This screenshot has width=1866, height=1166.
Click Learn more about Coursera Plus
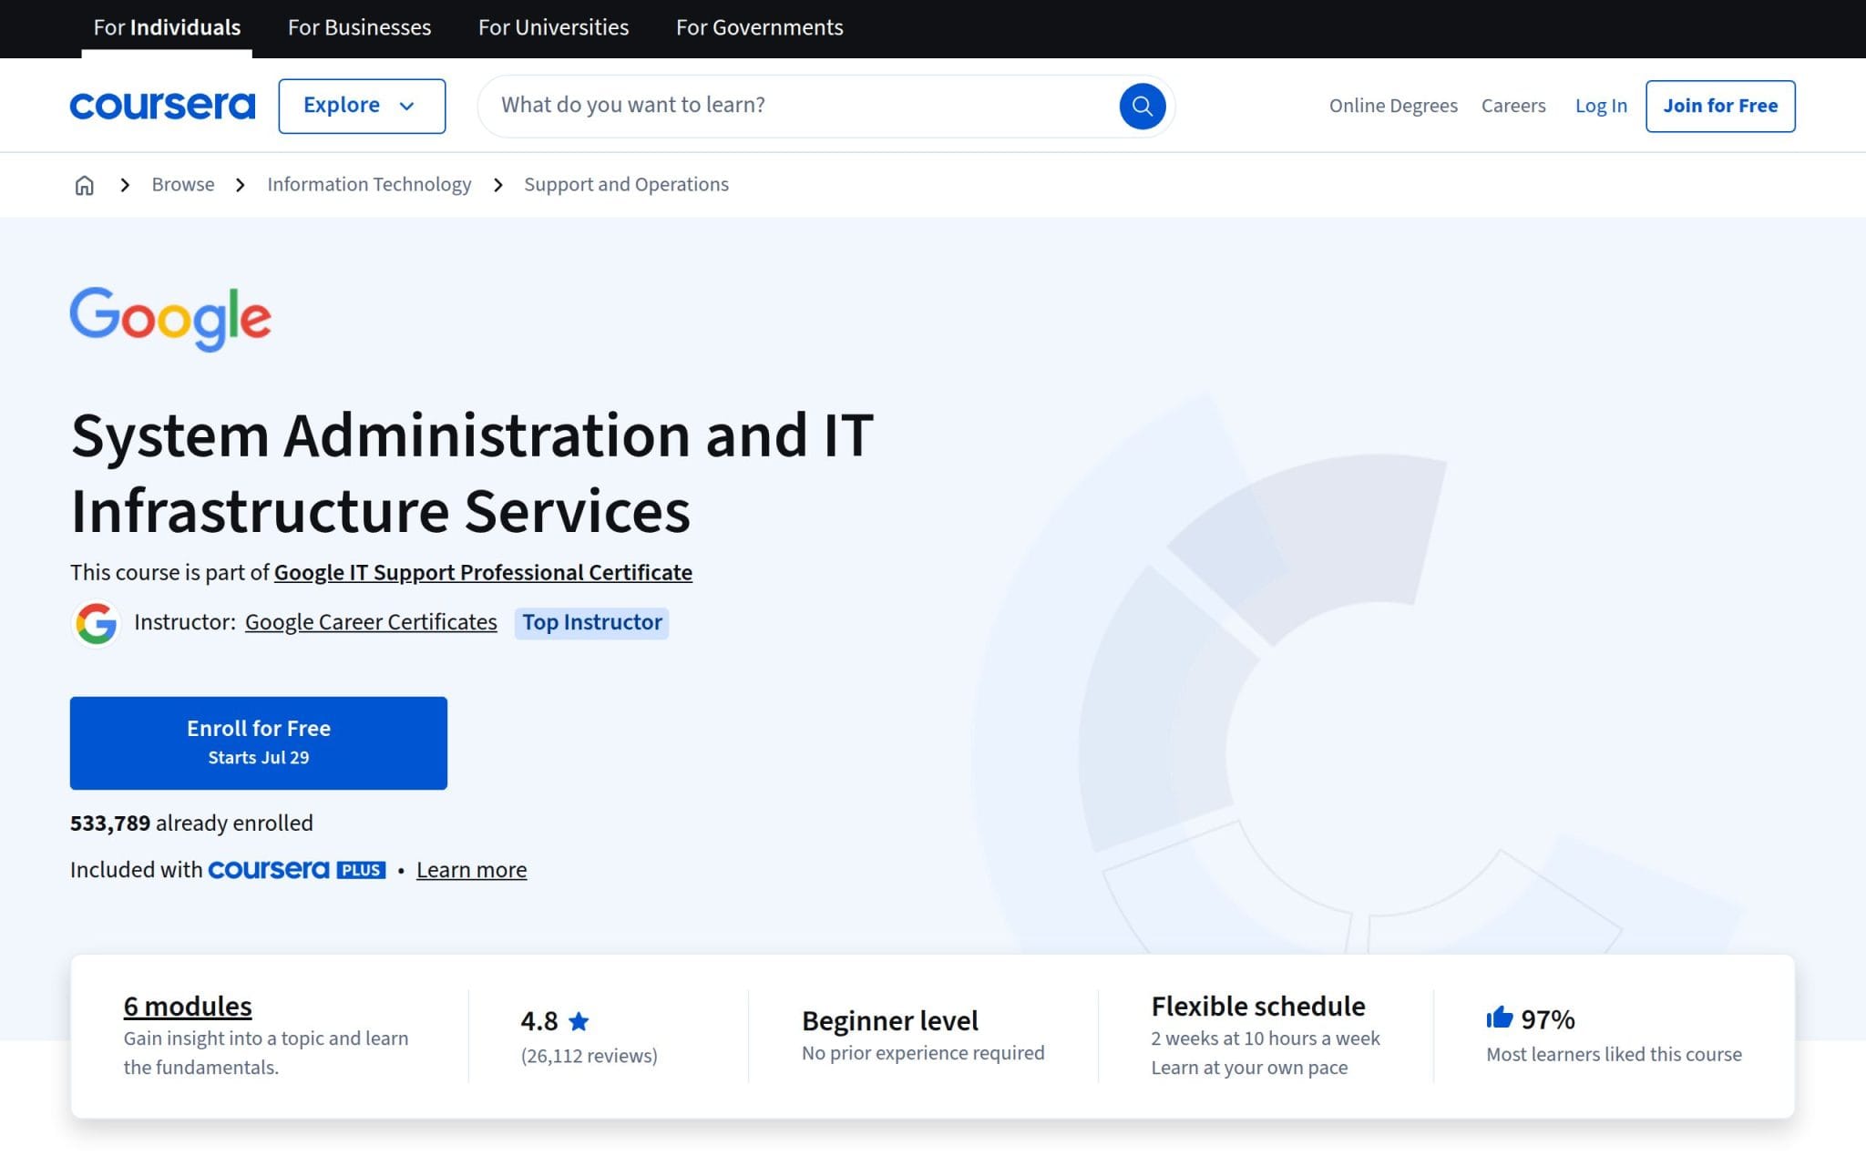tap(471, 870)
